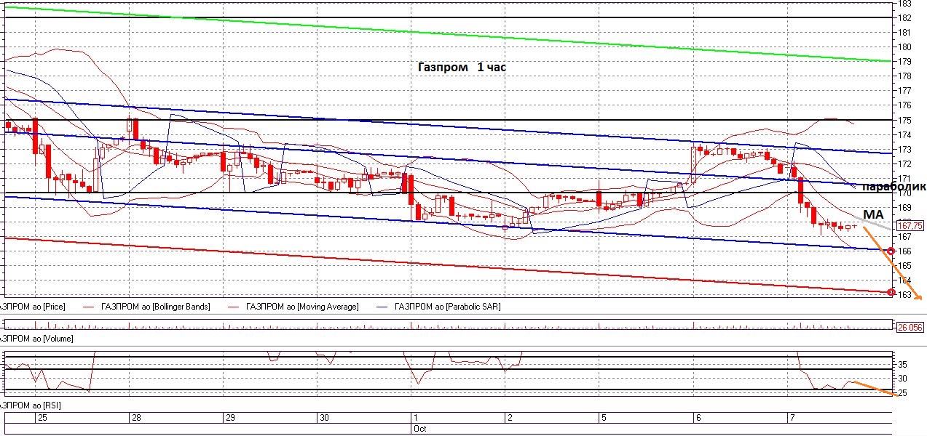The width and height of the screenshot is (927, 436).
Task: Click the 170 price axis value
Action: click(905, 193)
